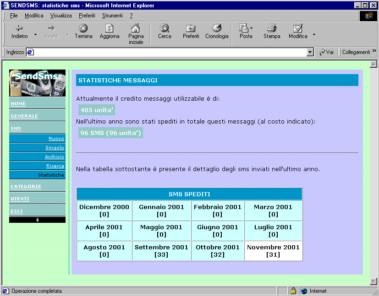Select the 'Agosto 2001 [0]' cell
This screenshot has width=379, height=296.
tap(104, 251)
